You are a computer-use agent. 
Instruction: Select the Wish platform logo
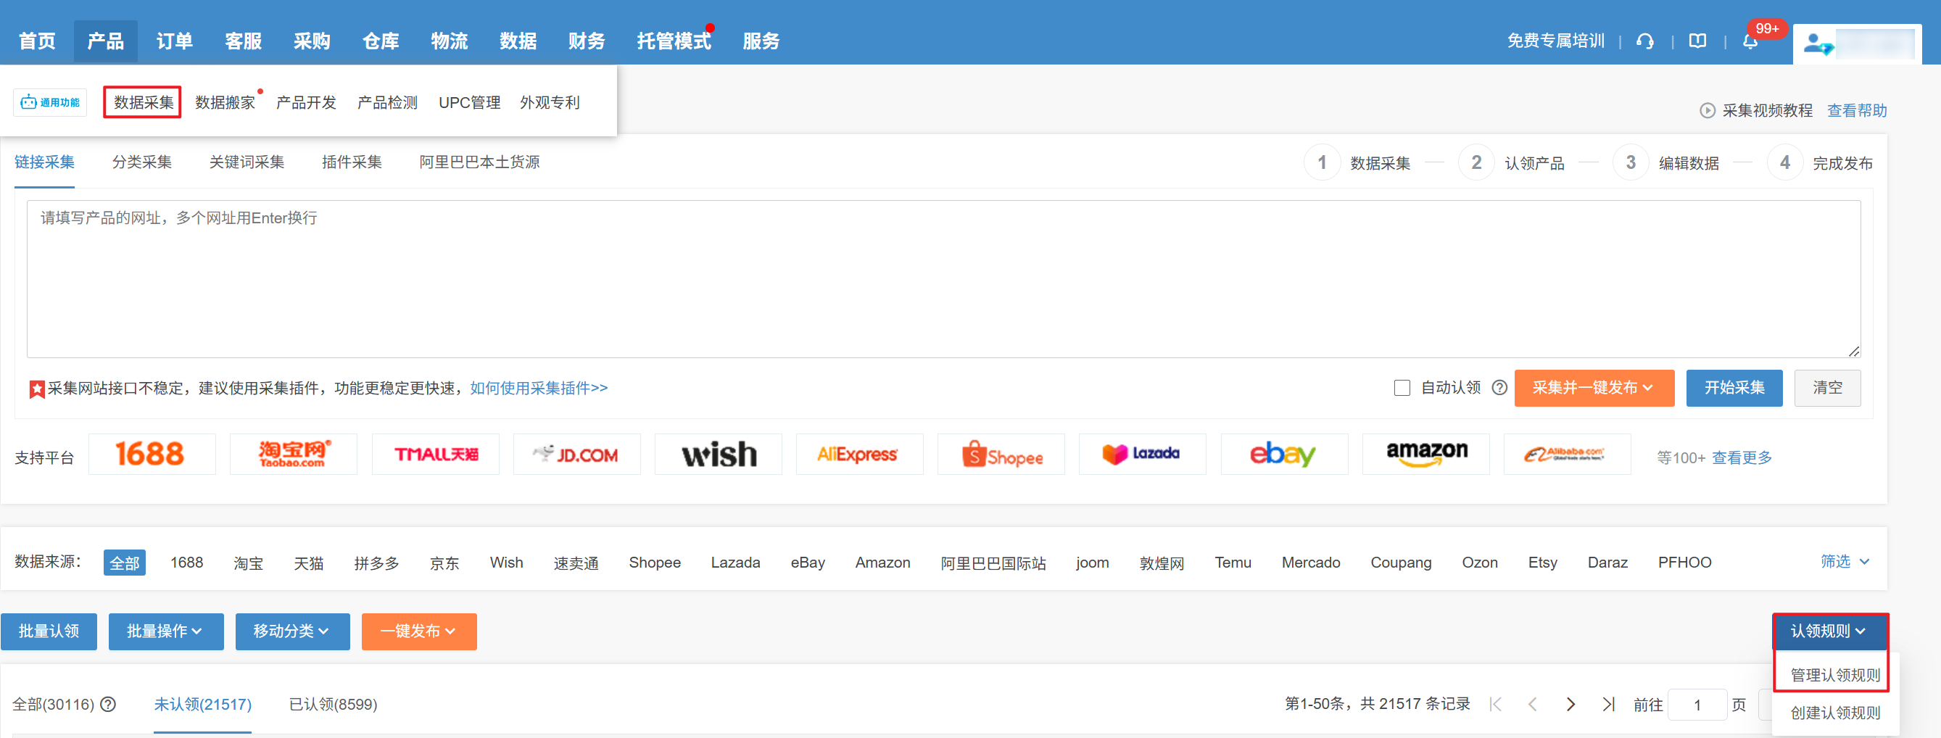(718, 454)
